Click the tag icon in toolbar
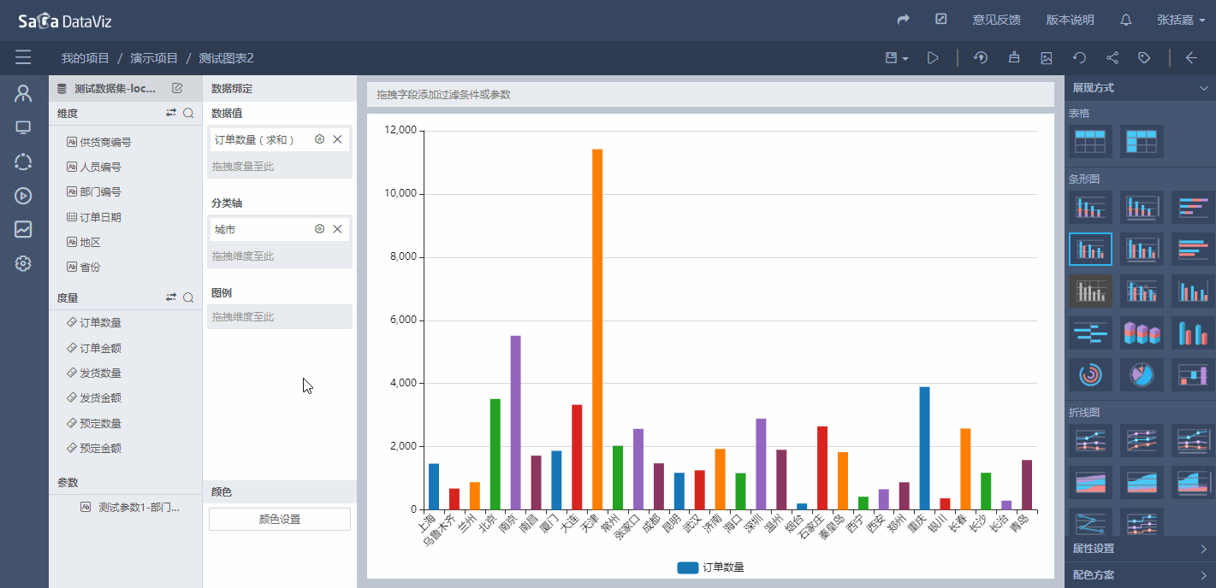The image size is (1216, 588). pos(1144,58)
